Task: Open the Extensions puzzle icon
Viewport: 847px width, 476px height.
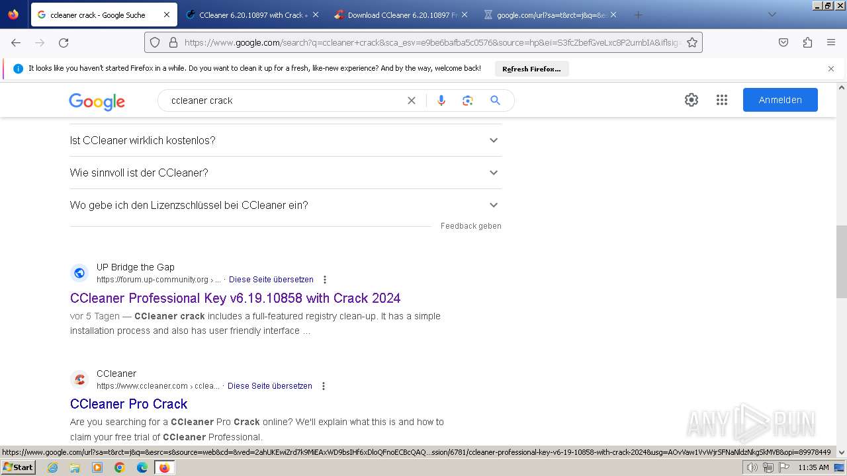Action: point(807,42)
